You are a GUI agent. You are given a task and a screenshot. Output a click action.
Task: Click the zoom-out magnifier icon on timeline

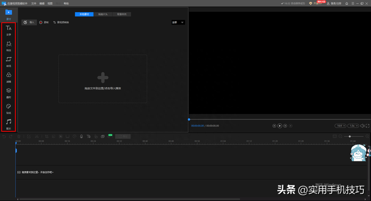pos(341,137)
